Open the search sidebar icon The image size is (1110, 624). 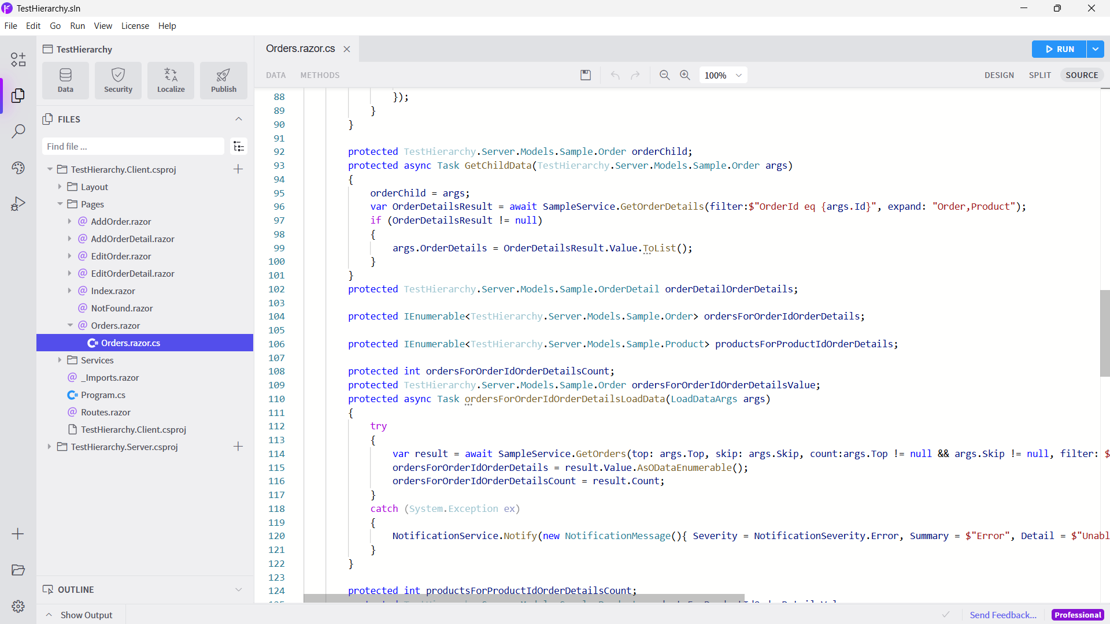[18, 131]
